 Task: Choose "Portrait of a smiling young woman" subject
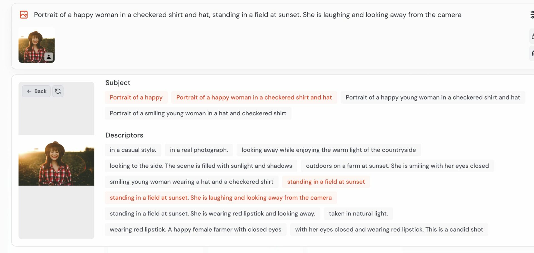click(x=198, y=113)
